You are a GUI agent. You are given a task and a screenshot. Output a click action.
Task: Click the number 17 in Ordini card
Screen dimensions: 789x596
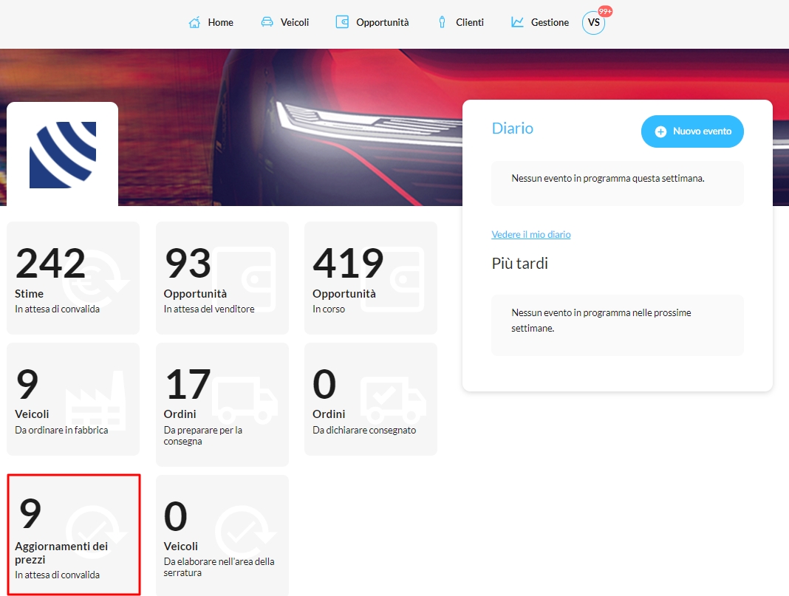(x=188, y=384)
